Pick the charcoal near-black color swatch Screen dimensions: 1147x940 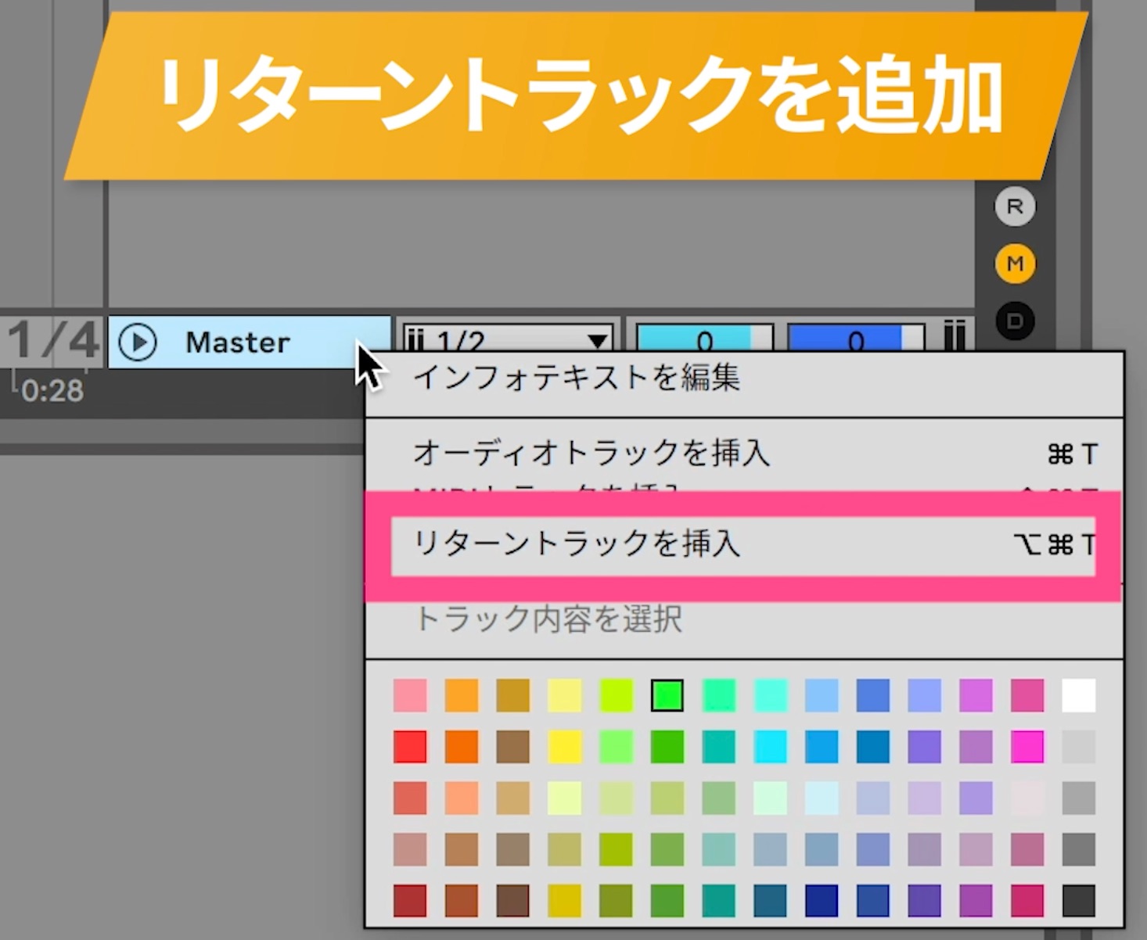pyautogui.click(x=1079, y=901)
